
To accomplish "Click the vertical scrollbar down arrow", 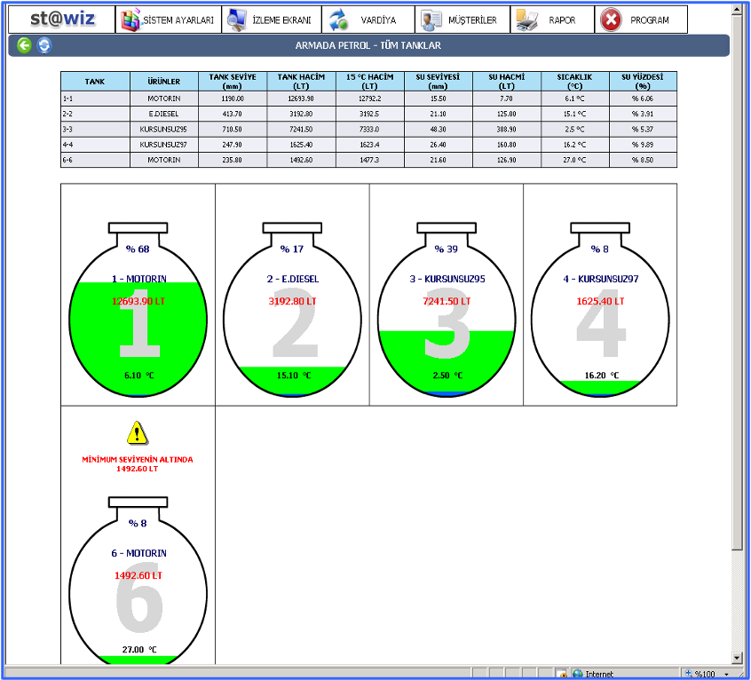I will click(x=737, y=658).
